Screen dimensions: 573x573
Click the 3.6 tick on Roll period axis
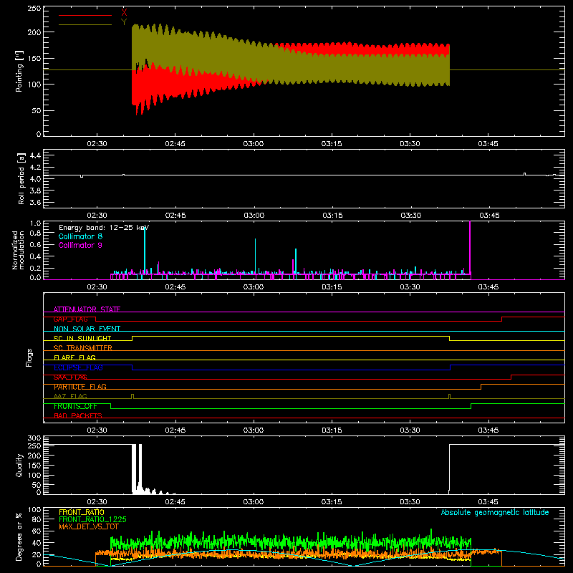click(x=35, y=202)
